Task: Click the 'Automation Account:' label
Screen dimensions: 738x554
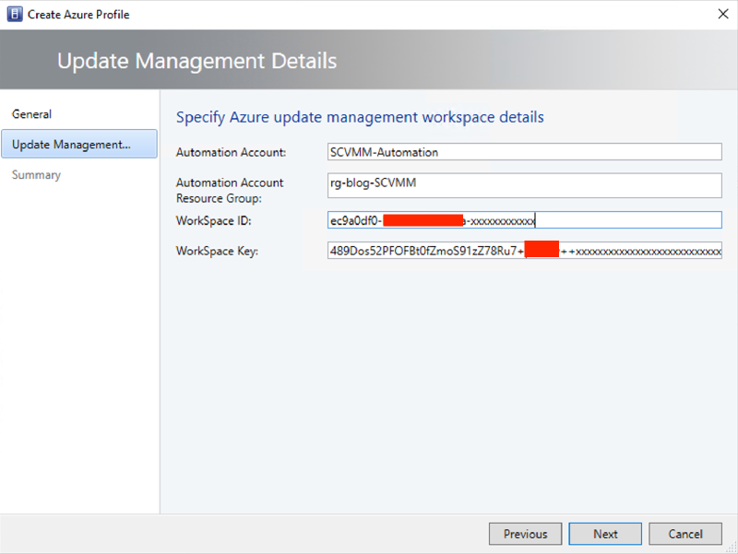Action: 231,152
